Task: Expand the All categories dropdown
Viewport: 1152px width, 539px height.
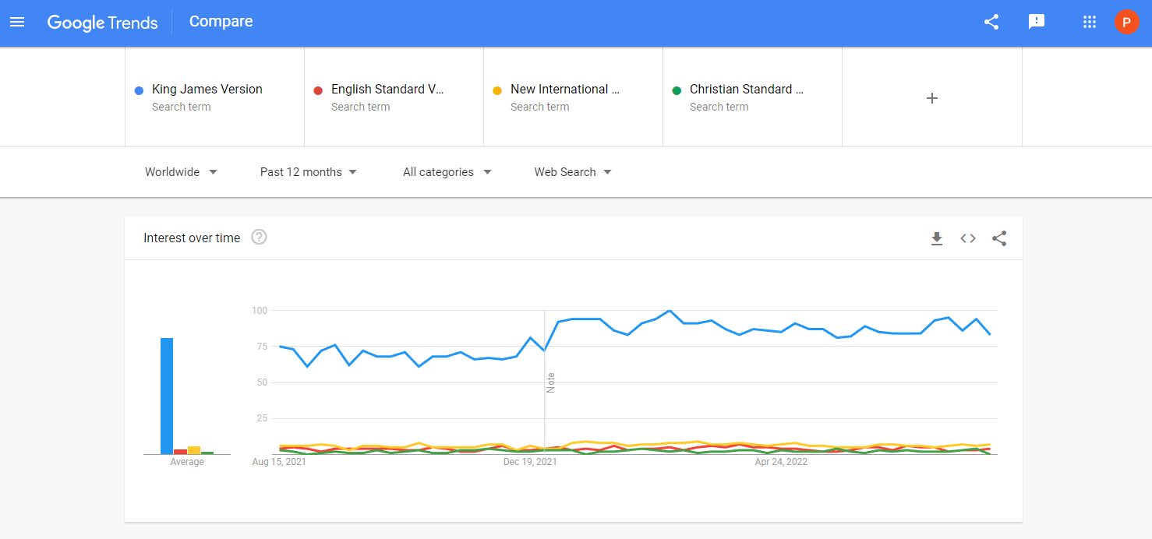Action: [x=447, y=172]
